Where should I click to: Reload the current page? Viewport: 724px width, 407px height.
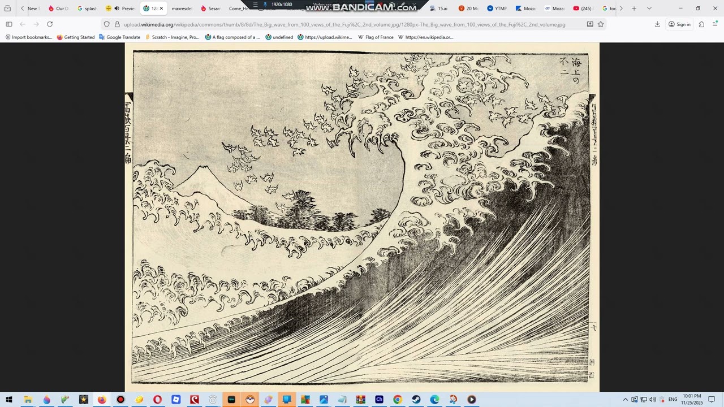[x=50, y=24]
